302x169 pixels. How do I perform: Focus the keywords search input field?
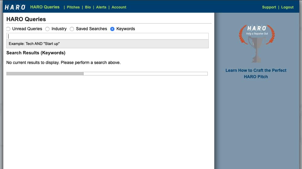[x=108, y=36]
